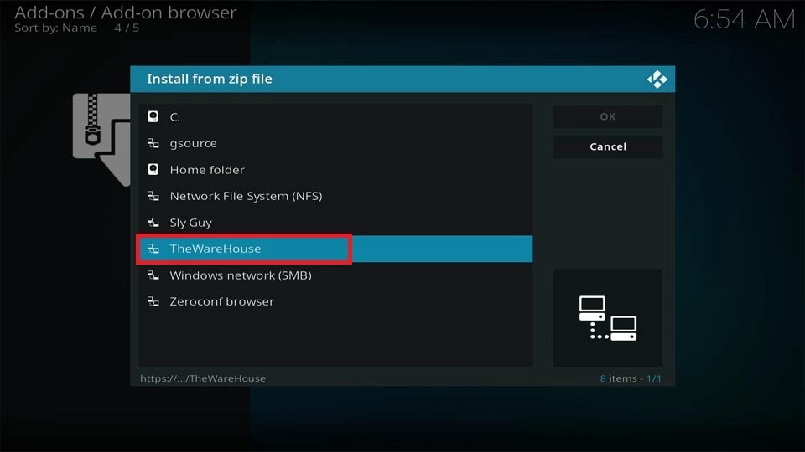The width and height of the screenshot is (805, 452).
Task: Select the C: entry
Action: [x=335, y=117]
